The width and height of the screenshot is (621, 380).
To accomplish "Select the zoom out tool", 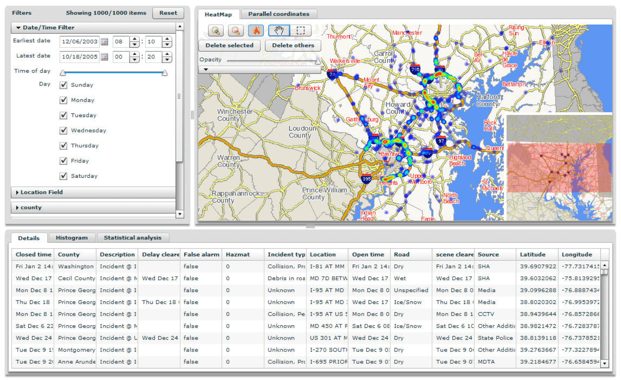I will pyautogui.click(x=236, y=31).
